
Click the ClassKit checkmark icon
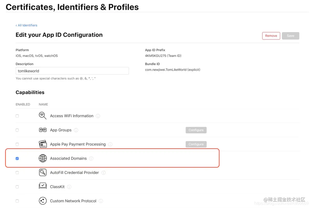(43, 187)
